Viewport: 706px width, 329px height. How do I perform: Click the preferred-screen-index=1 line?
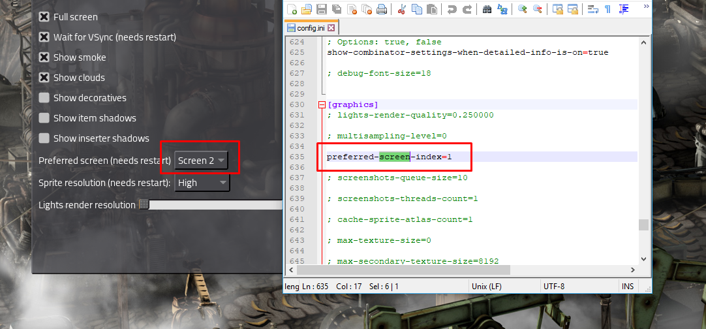(x=389, y=157)
